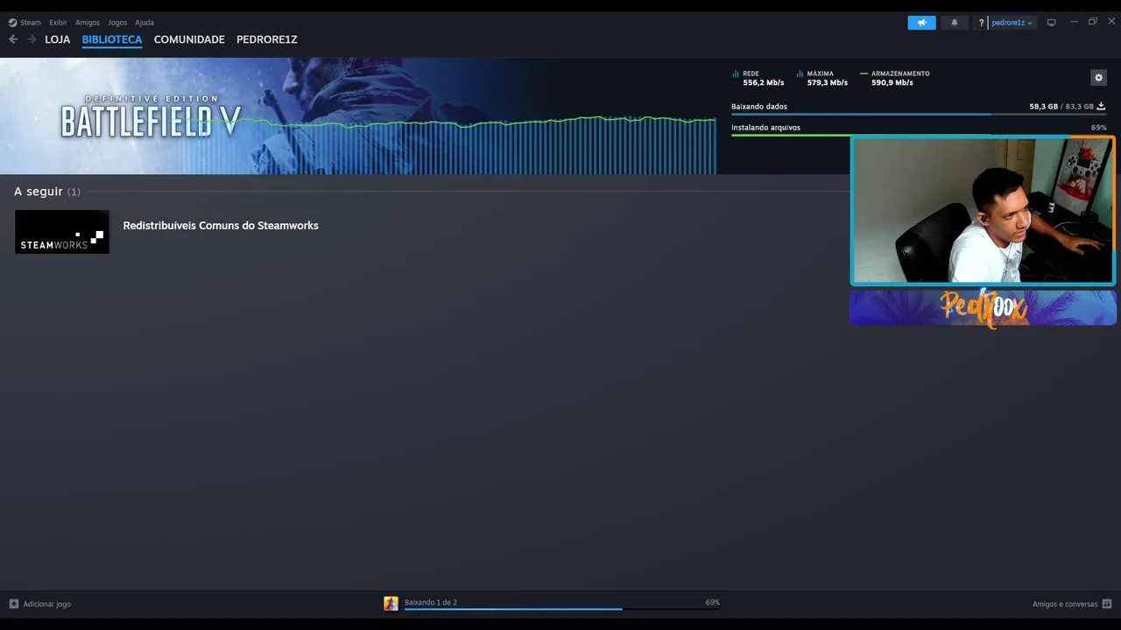
Task: Open the Amigos menu
Action: (88, 23)
